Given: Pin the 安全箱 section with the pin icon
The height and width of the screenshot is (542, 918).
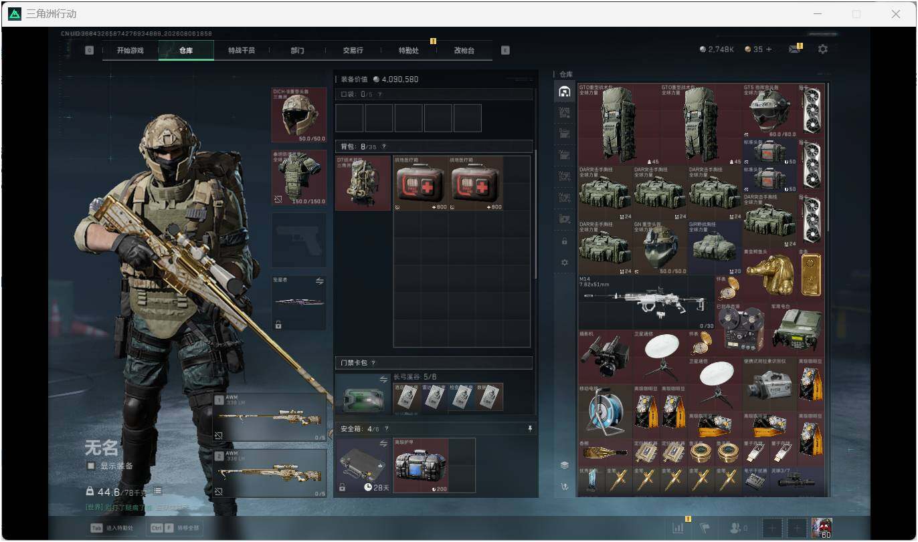Looking at the screenshot, I should [x=530, y=428].
